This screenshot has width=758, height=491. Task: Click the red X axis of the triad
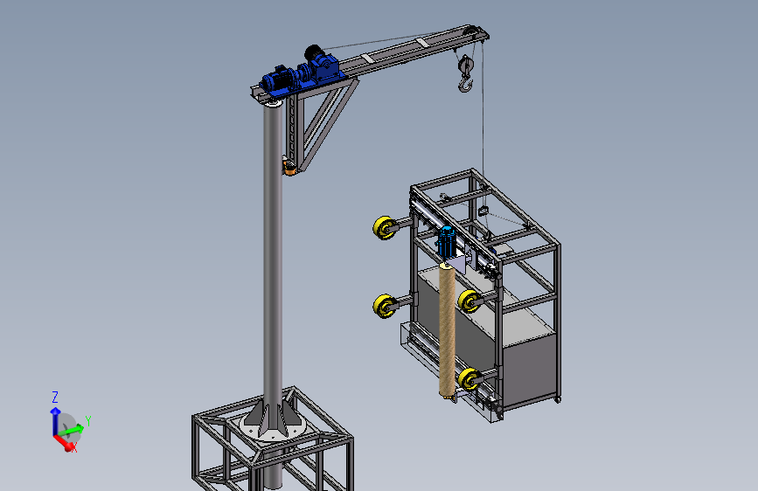click(x=64, y=442)
